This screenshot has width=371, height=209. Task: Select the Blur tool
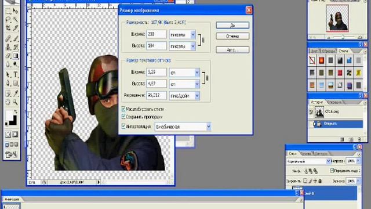click(x=8, y=64)
